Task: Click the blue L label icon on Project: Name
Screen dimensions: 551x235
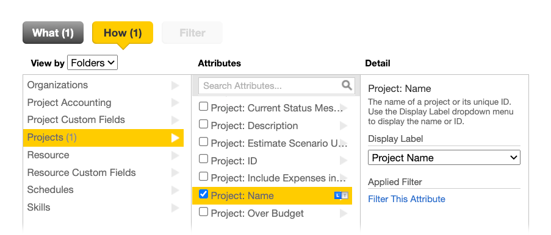Action: pyautogui.click(x=337, y=195)
